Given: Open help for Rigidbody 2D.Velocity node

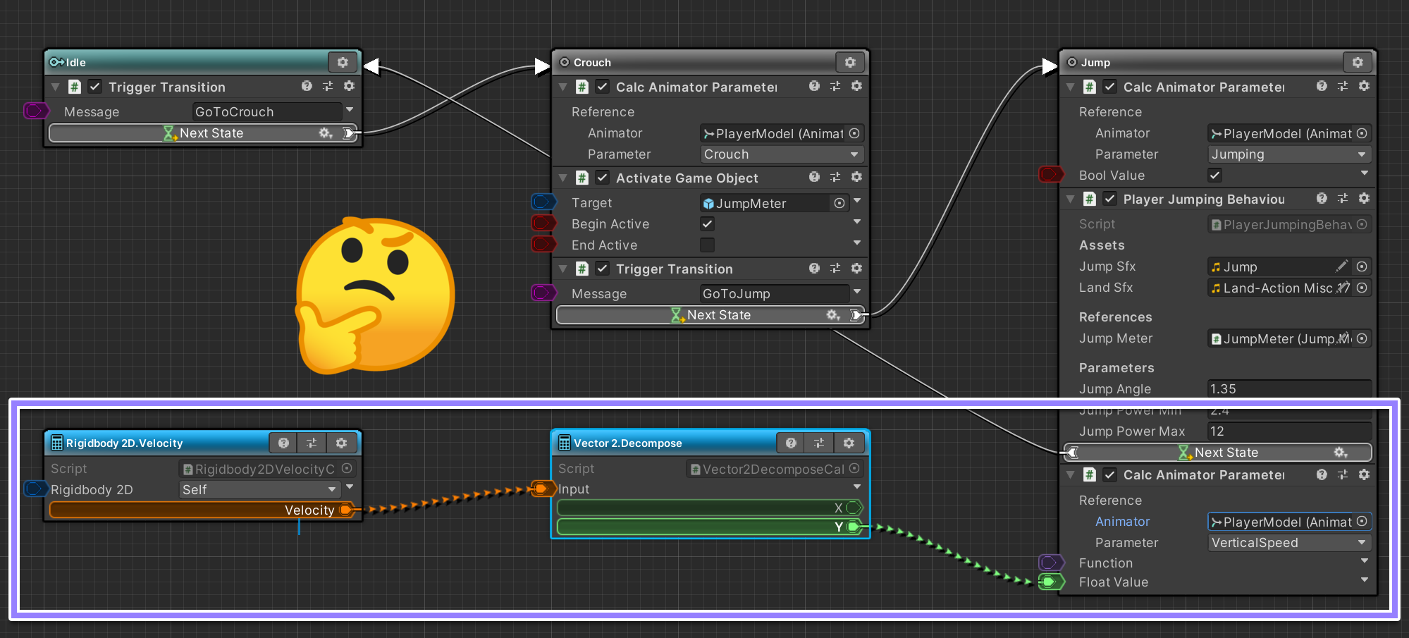Looking at the screenshot, I should [283, 443].
